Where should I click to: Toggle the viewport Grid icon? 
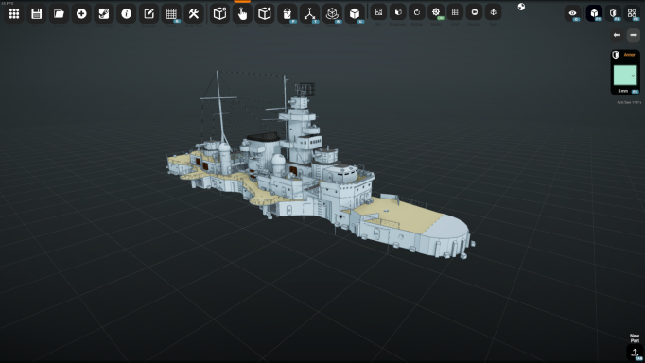pos(455,12)
